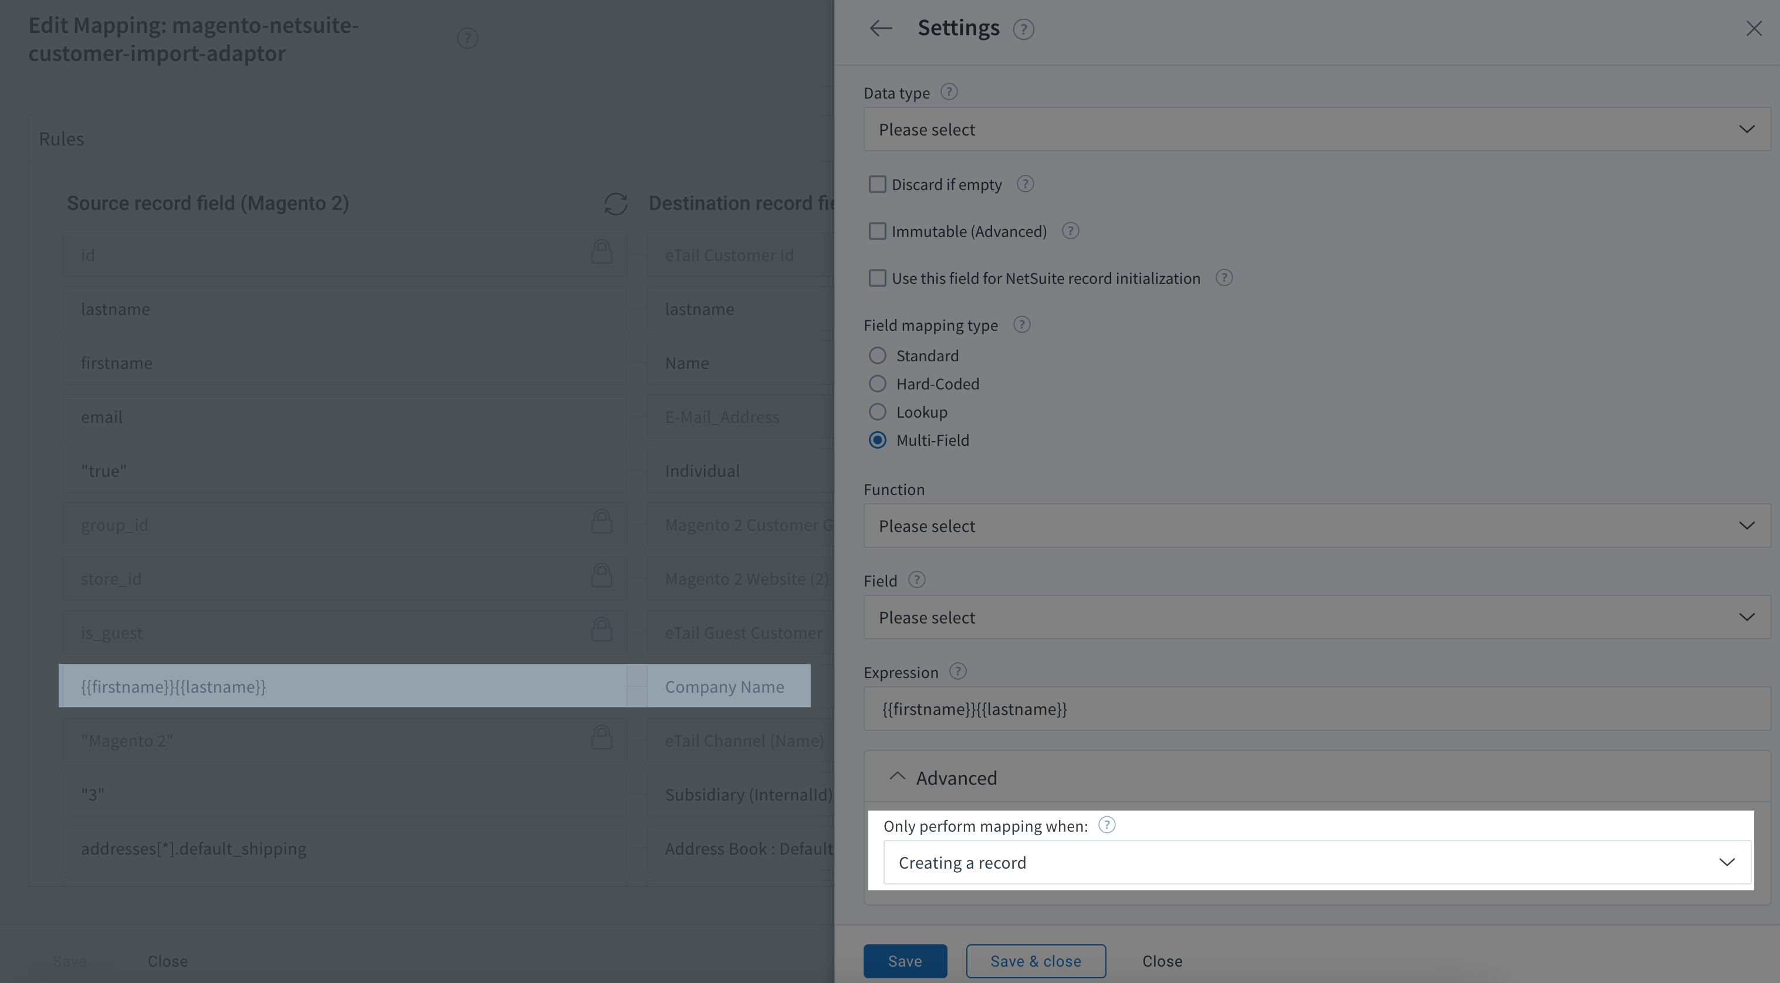
Task: Click the lastname source field
Action: pos(344,310)
